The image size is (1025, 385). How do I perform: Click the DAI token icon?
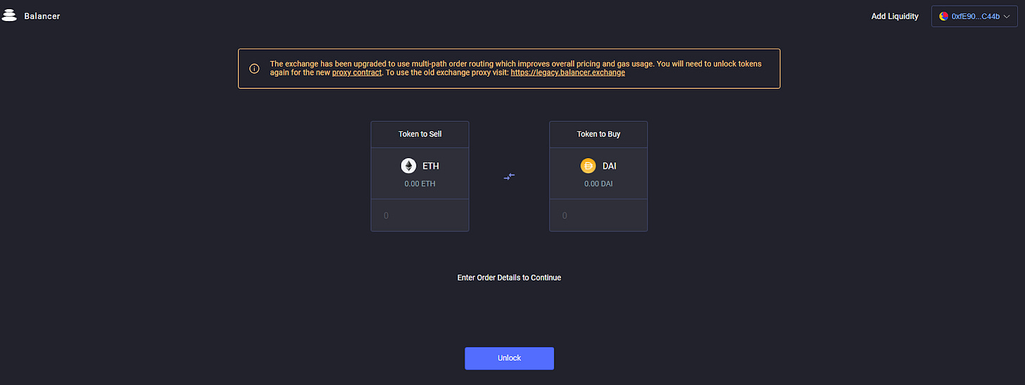click(x=588, y=166)
